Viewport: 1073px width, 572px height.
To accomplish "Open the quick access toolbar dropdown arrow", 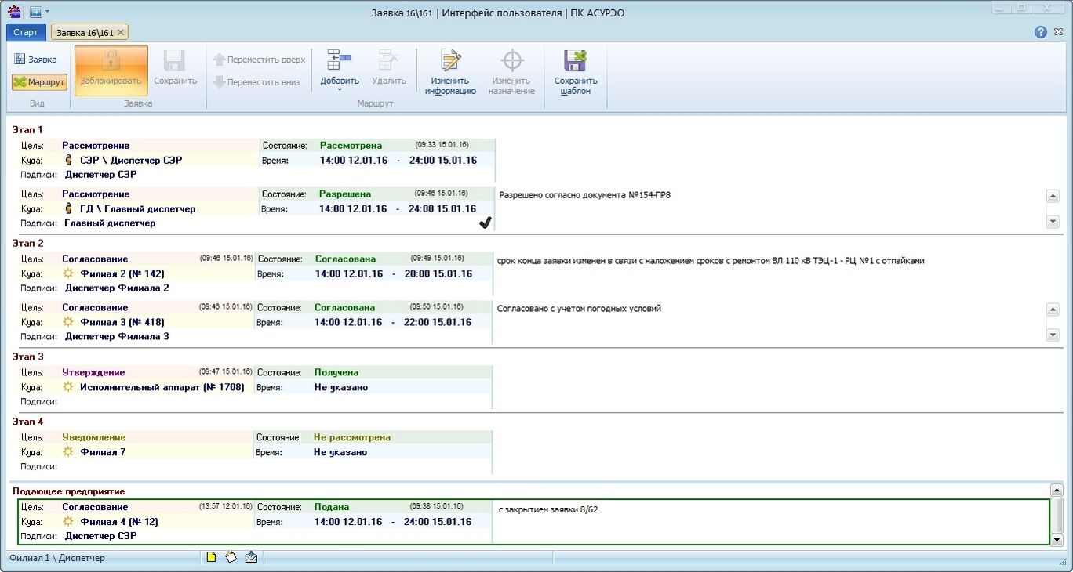I will 47,12.
